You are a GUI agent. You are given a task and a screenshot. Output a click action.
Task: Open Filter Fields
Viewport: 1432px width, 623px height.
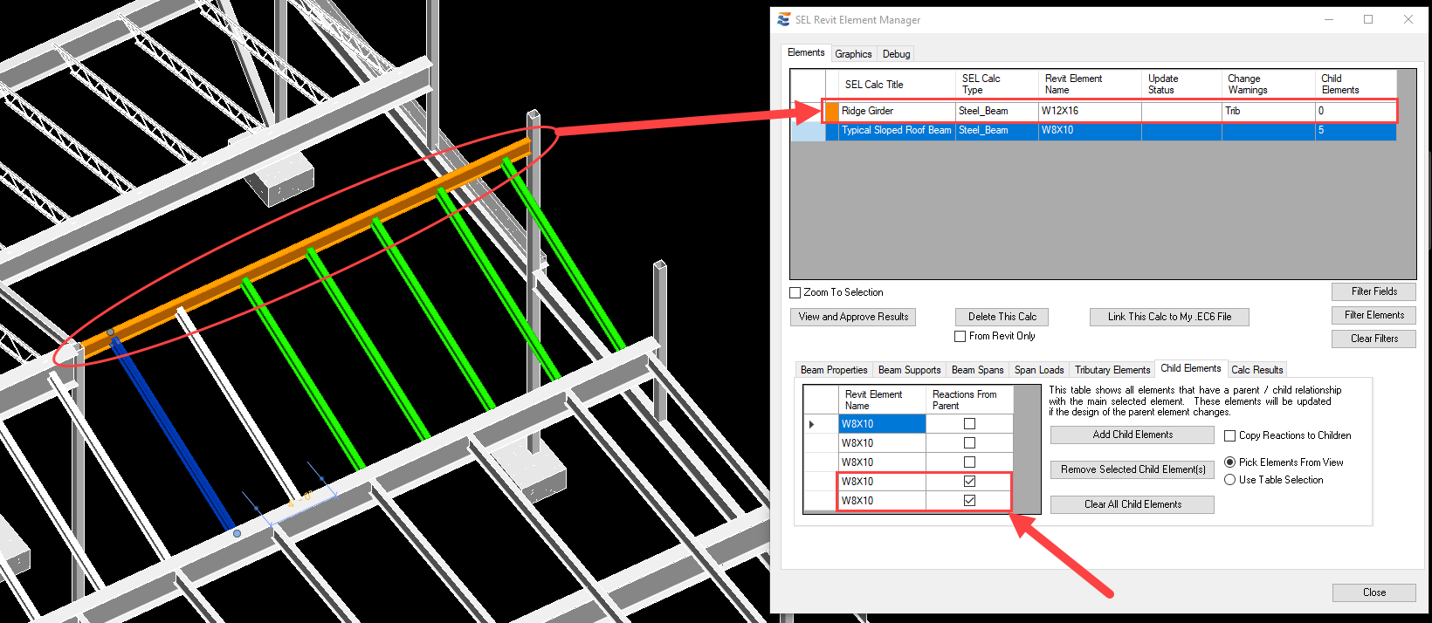tap(1373, 291)
